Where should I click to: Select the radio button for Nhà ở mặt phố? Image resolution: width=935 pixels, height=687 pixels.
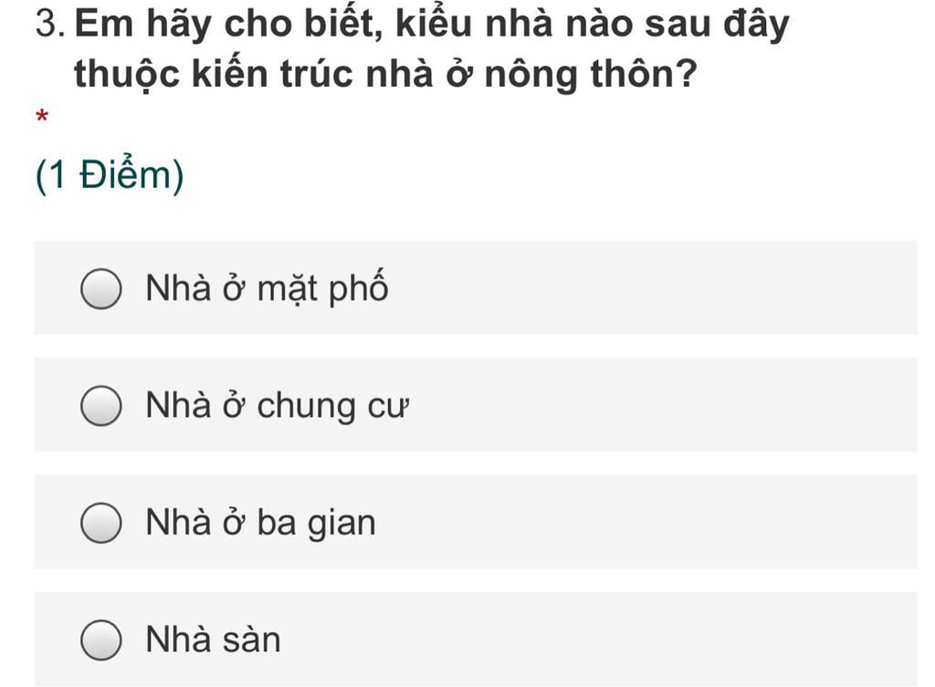(101, 289)
